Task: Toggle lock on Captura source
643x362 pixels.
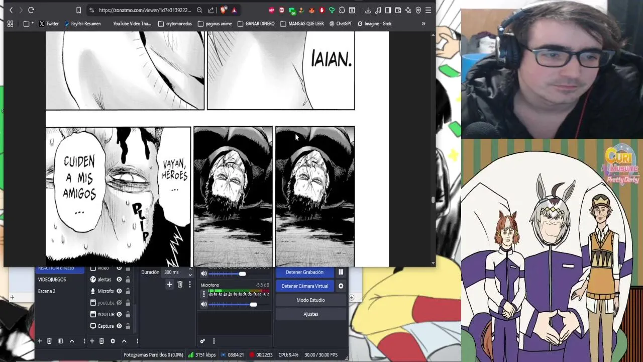Action: 128,326
